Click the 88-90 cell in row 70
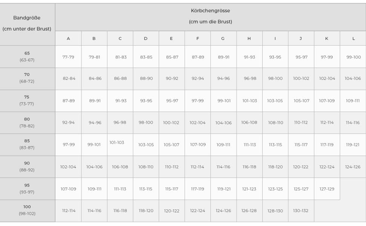This screenshot has width=366, height=226. [146, 78]
